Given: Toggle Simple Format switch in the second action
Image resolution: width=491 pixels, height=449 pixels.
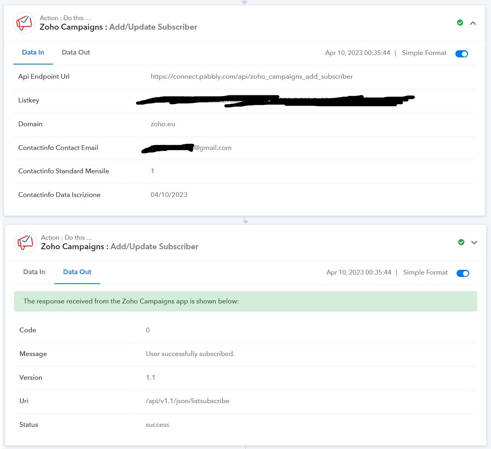Looking at the screenshot, I should coord(463,273).
